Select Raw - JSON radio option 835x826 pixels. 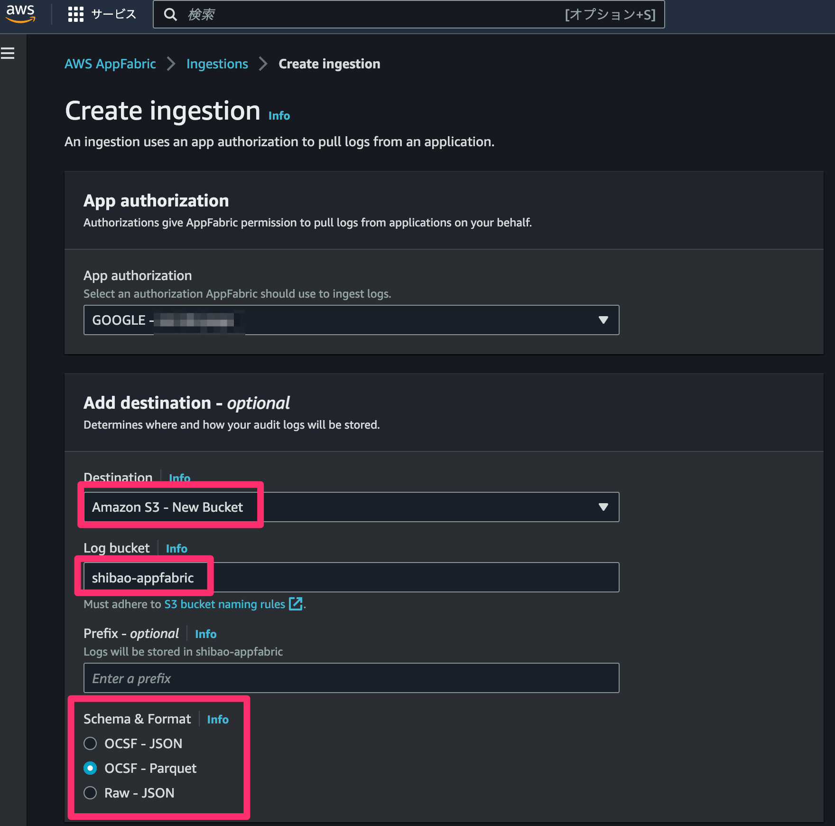[x=90, y=793]
